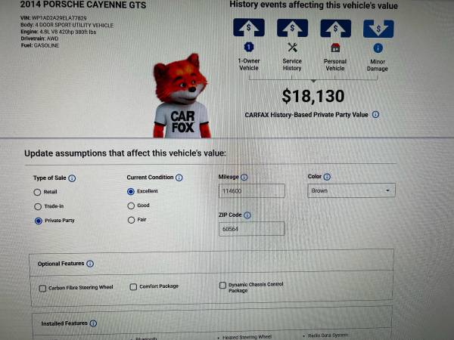Choose Good current condition
This screenshot has height=340, width=454.
tap(131, 206)
